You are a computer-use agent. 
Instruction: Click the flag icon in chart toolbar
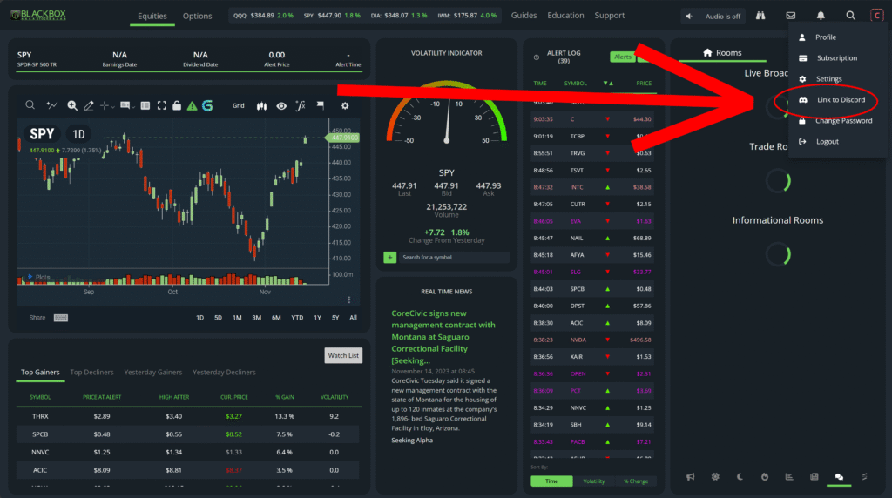tap(321, 105)
